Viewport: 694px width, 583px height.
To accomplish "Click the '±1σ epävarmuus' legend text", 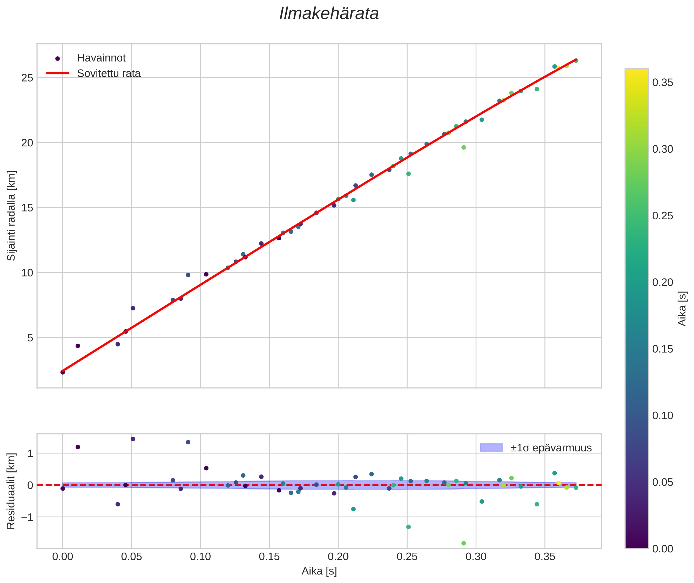I will [x=551, y=448].
